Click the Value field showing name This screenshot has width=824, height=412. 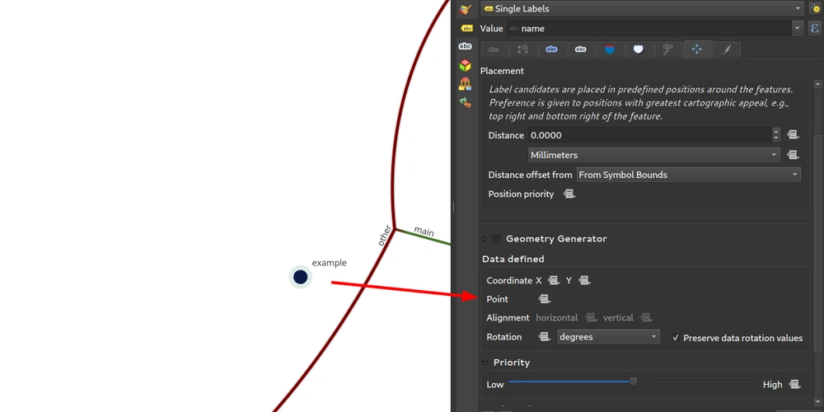click(649, 28)
